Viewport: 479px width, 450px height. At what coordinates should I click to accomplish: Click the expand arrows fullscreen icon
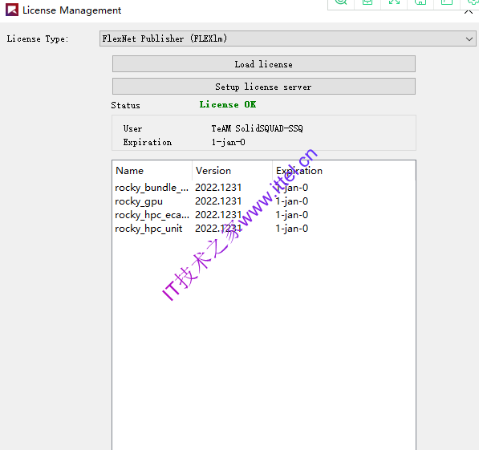394,2
